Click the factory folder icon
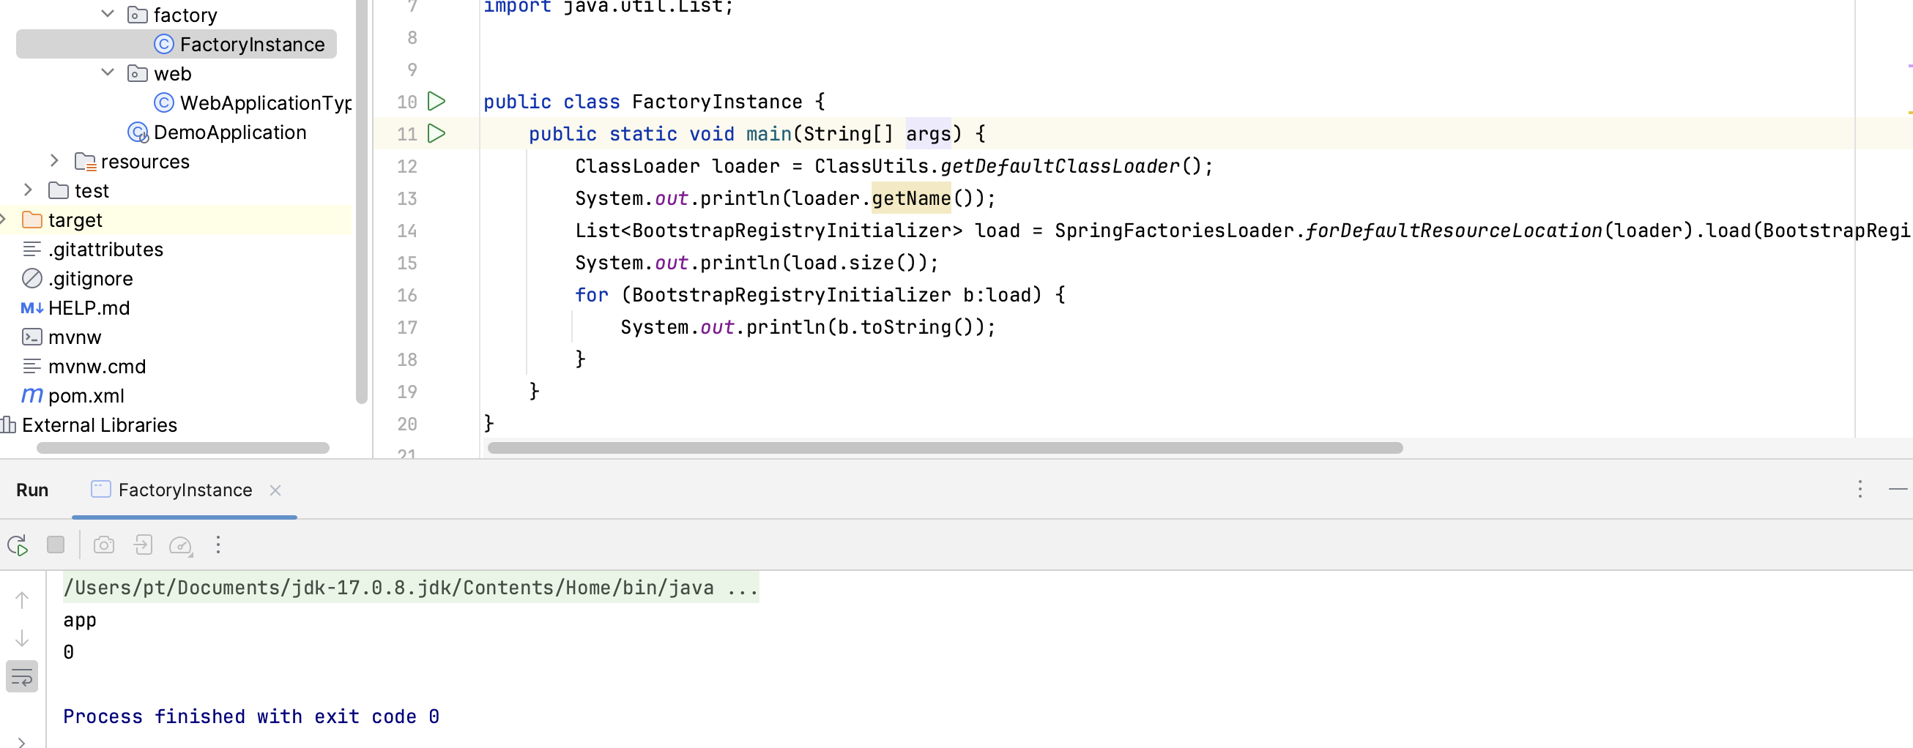This screenshot has width=1913, height=748. click(x=138, y=15)
